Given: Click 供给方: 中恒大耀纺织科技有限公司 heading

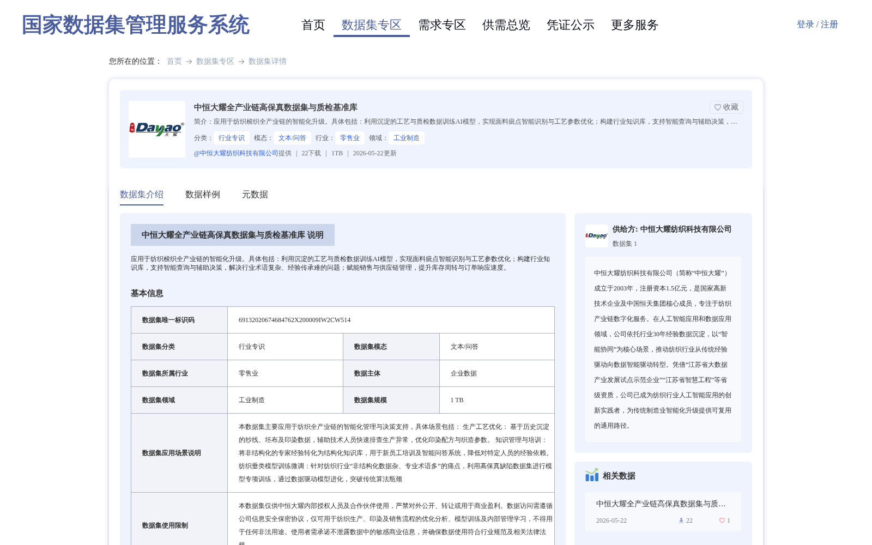Looking at the screenshot, I should pyautogui.click(x=672, y=229).
